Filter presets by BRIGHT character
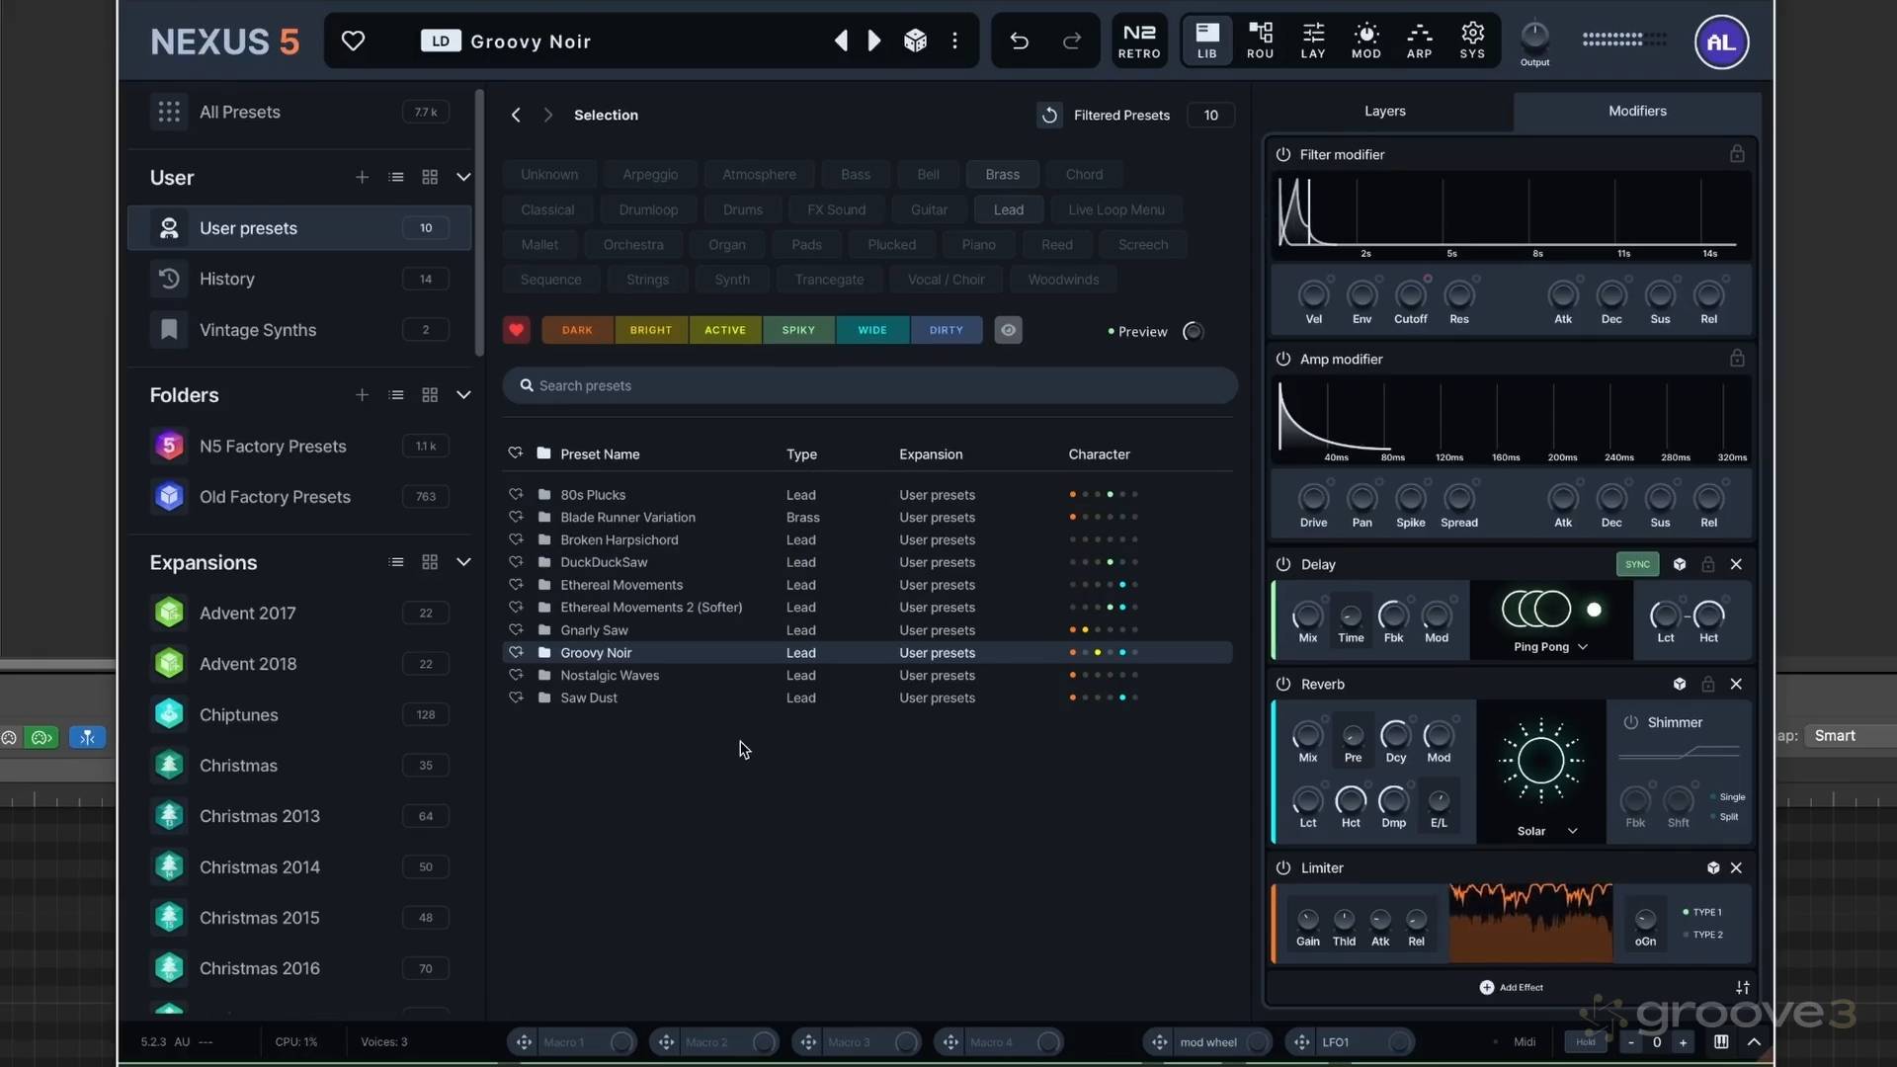The height and width of the screenshot is (1067, 1897). (651, 330)
